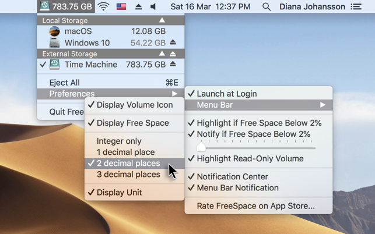Click the macOS volume disk icon
The width and height of the screenshot is (375, 234).
point(54,31)
